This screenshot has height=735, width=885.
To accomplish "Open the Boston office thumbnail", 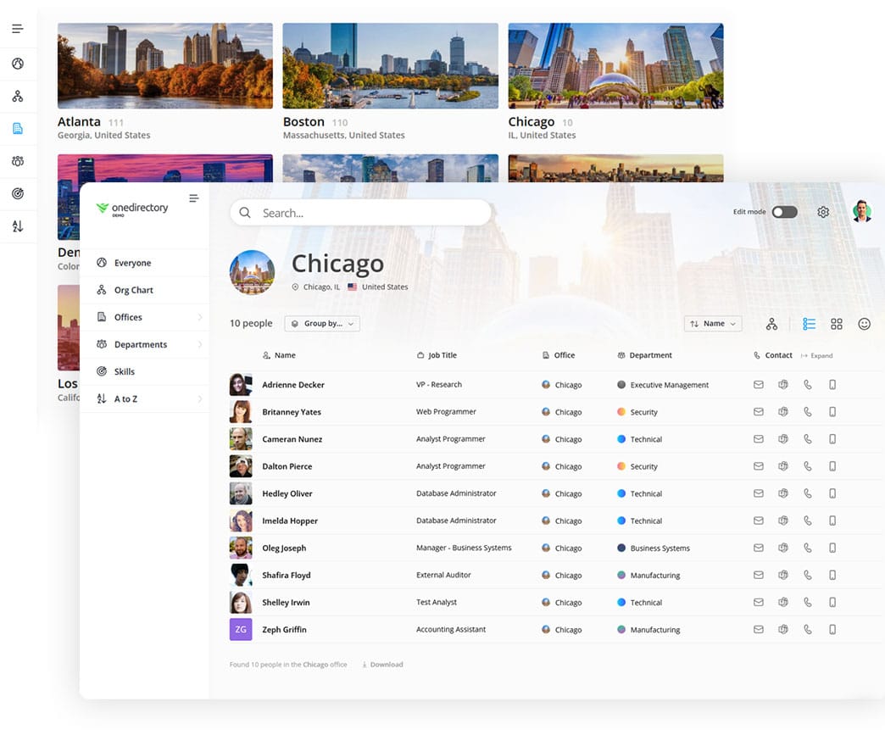I will click(390, 65).
